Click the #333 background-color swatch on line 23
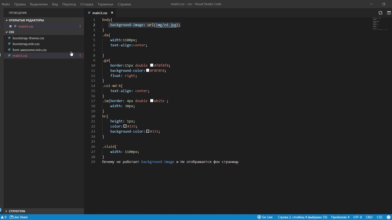 (148, 131)
